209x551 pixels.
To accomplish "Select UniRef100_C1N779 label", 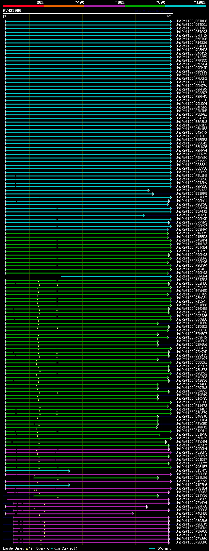I will point(191,233).
